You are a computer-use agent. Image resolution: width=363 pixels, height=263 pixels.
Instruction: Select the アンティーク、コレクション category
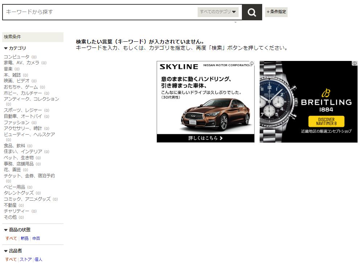click(x=31, y=99)
